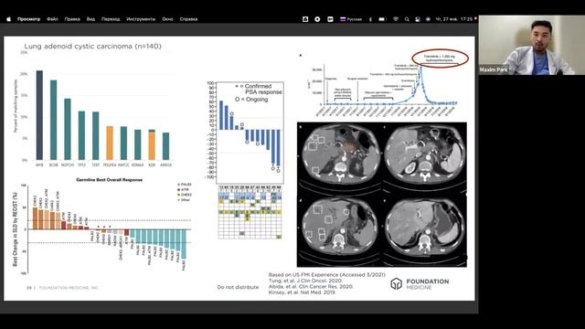
Task: Click the Maxim Park name label
Action: click(x=494, y=69)
